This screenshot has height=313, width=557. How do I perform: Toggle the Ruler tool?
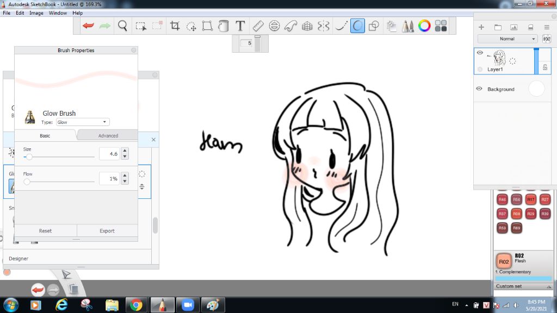pos(258,26)
